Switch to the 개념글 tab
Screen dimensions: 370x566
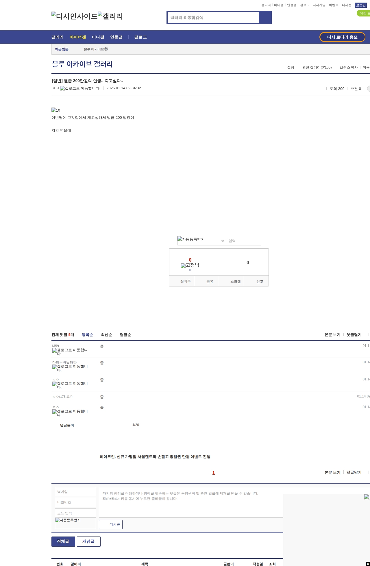(89, 541)
